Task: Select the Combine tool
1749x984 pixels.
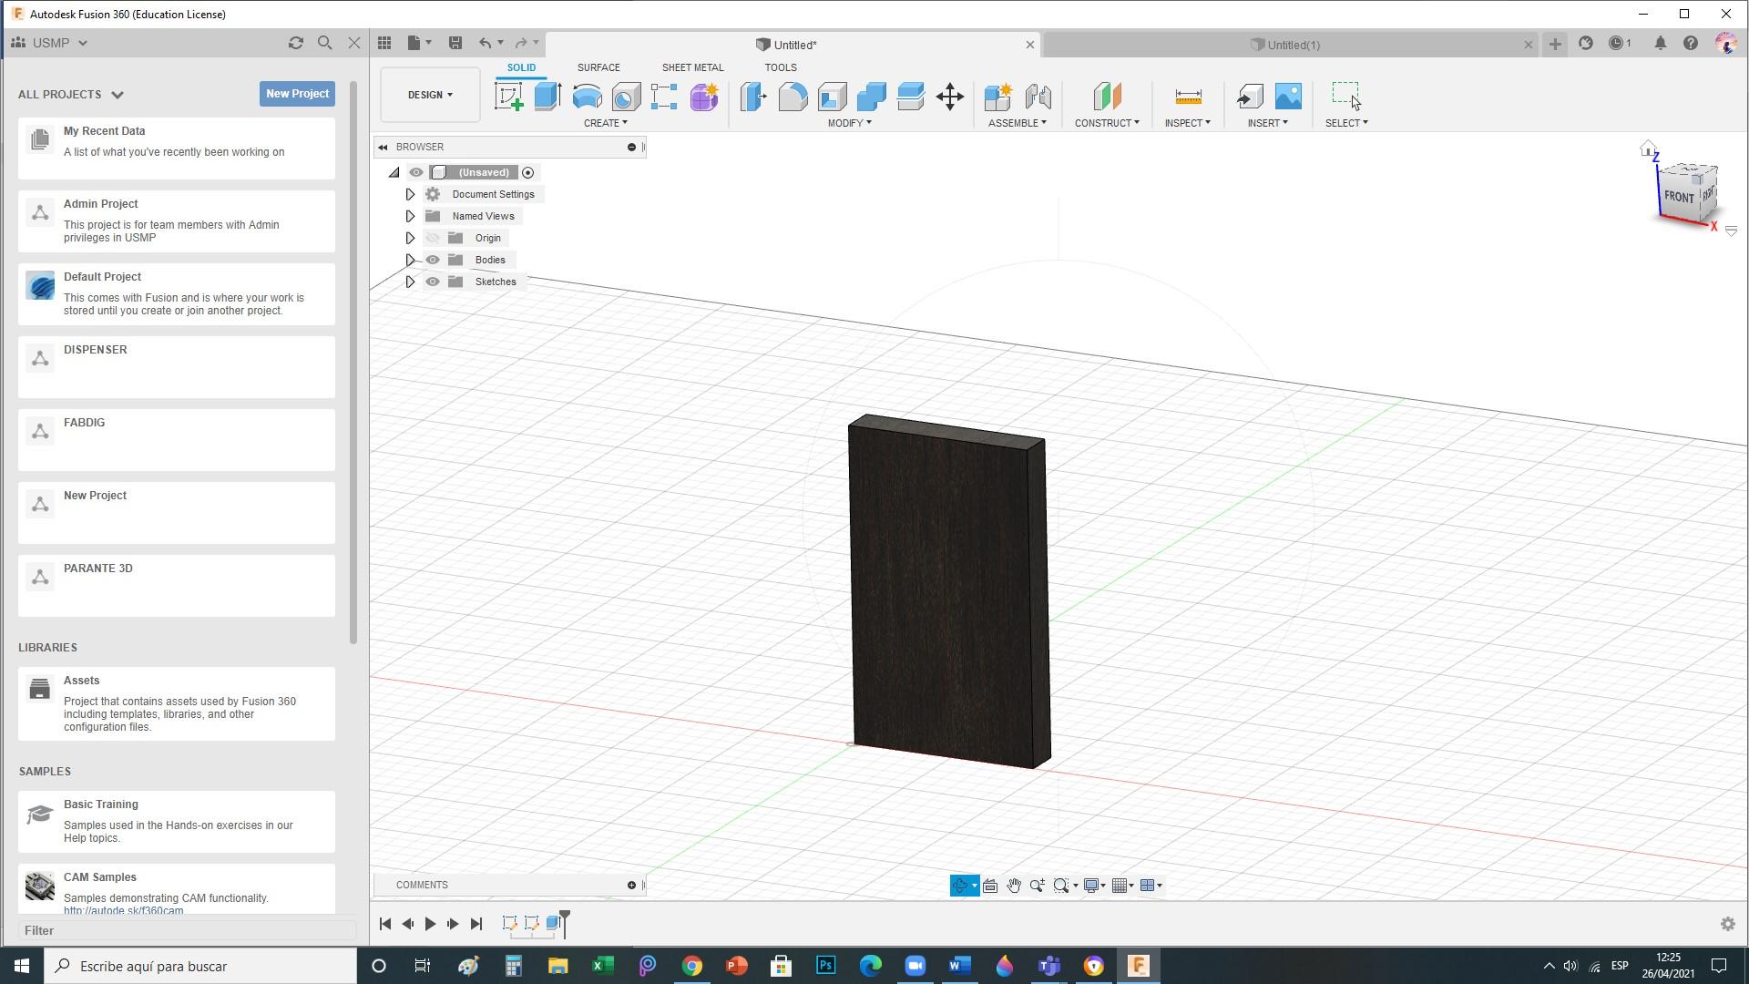Action: coord(872,97)
